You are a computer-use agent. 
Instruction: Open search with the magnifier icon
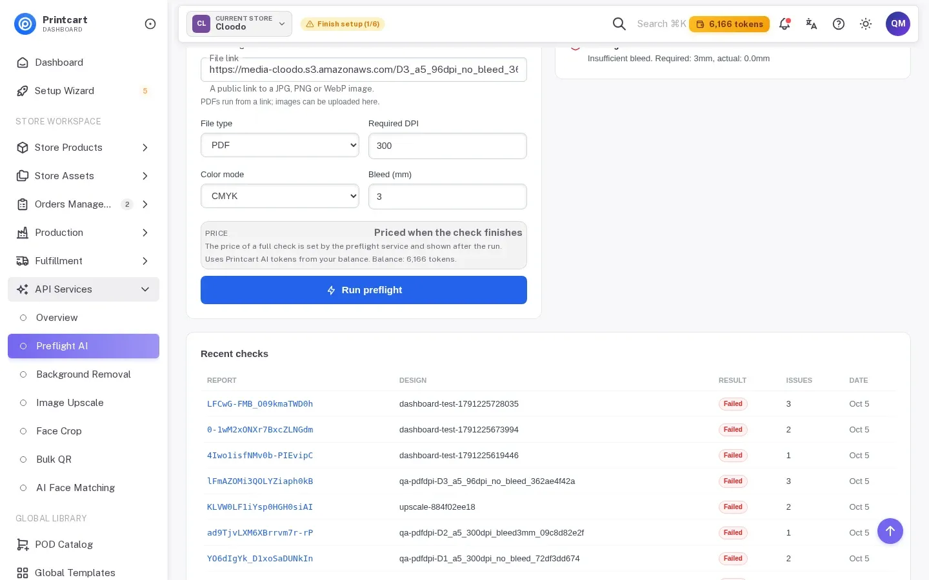point(619,24)
